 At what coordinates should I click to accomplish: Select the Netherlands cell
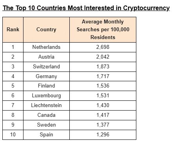point(46,47)
